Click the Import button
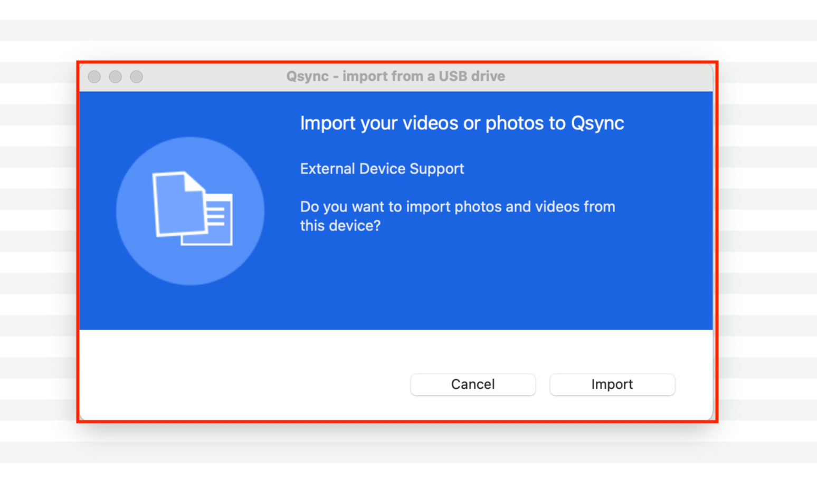Viewport: 817px width, 482px height. [x=612, y=384]
